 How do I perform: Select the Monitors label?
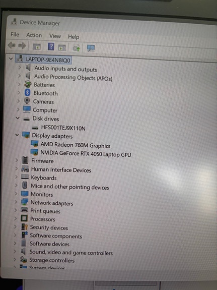42,194
